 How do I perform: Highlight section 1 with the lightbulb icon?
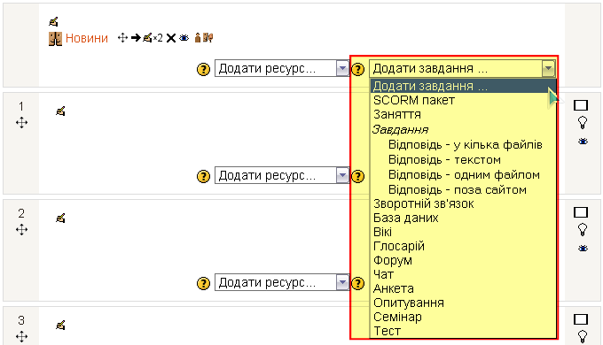(x=583, y=123)
